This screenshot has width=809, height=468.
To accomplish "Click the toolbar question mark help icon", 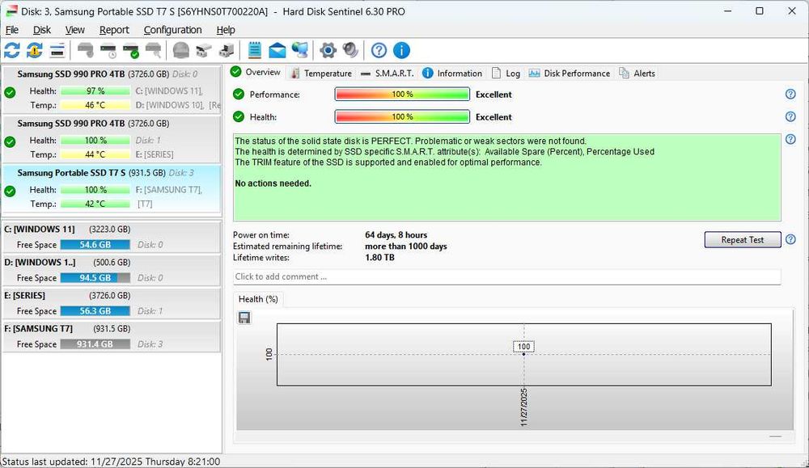I will [379, 50].
